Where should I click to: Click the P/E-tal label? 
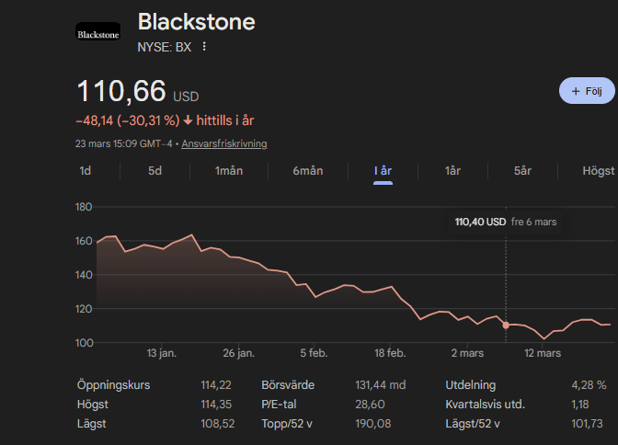coord(279,405)
